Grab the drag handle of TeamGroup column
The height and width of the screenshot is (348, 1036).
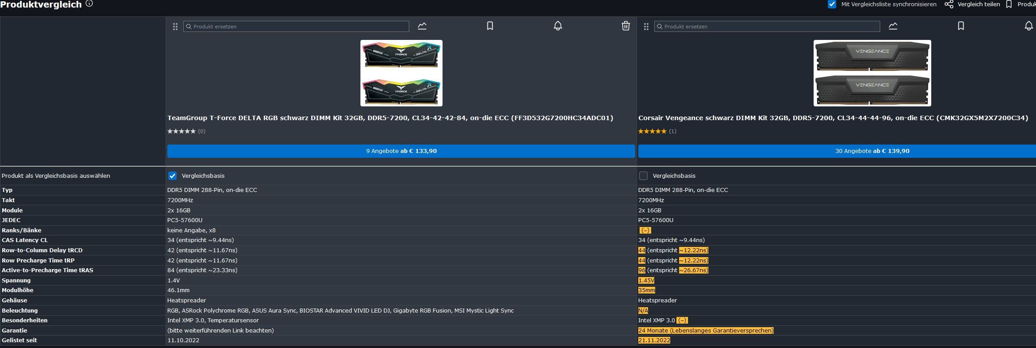[175, 27]
